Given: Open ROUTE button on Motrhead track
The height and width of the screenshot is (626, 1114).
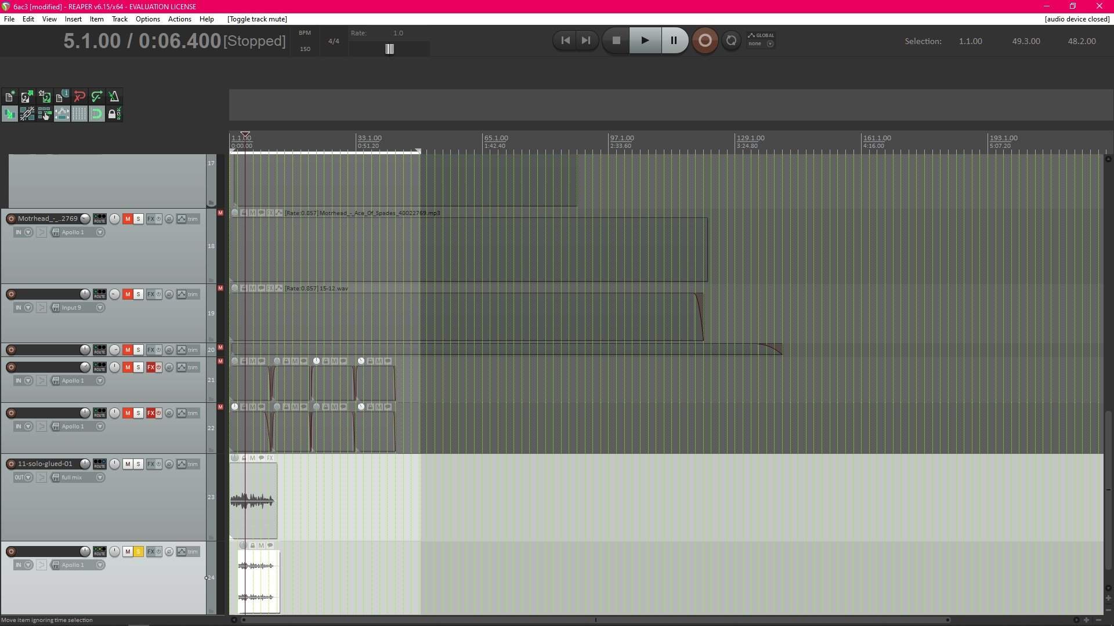Looking at the screenshot, I should point(100,219).
